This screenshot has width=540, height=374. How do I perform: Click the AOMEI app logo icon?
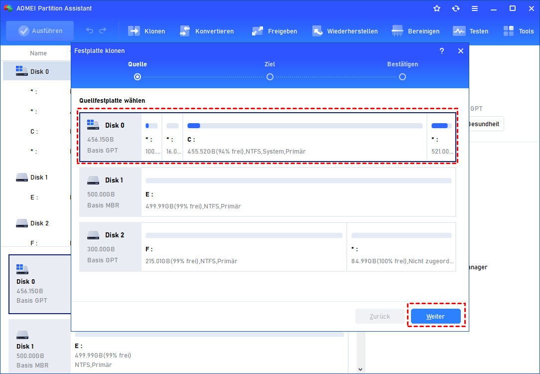pos(8,8)
